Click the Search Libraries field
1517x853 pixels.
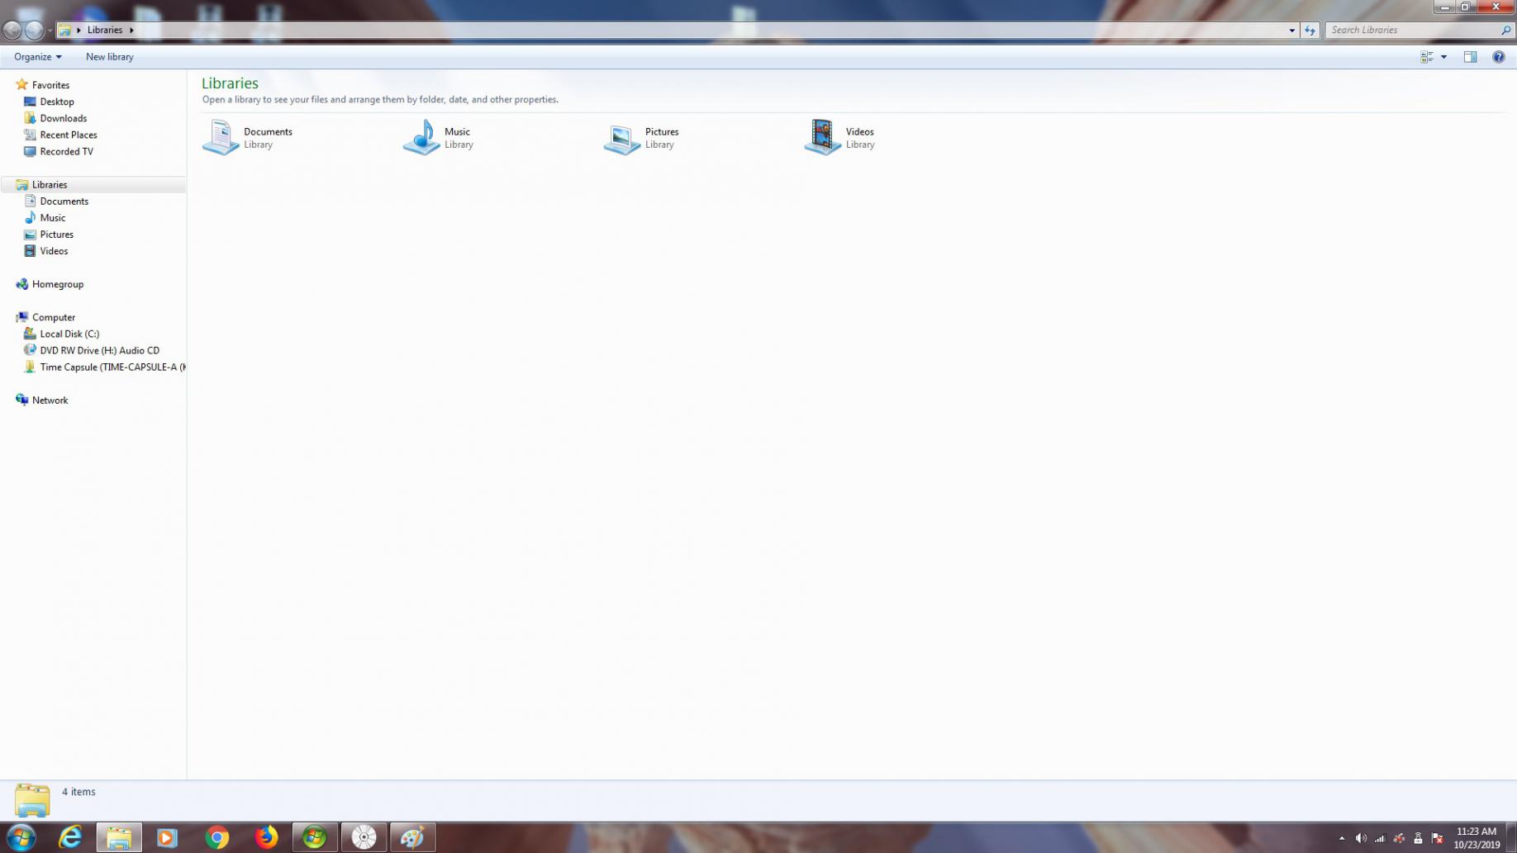point(1413,31)
